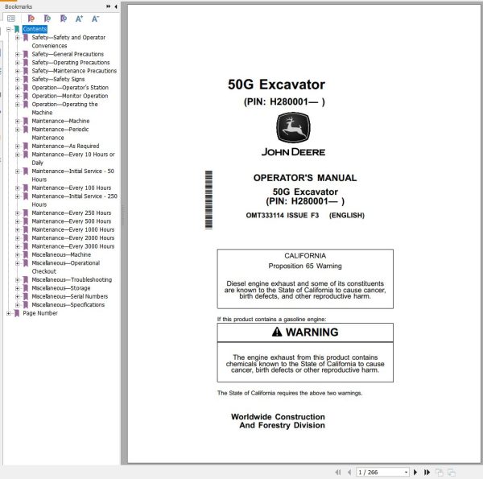Click the greyed previous view icon
This screenshot has height=479, width=483.
click(440, 472)
